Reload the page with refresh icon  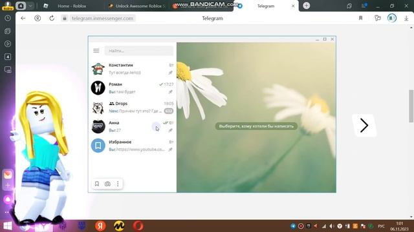[52, 18]
